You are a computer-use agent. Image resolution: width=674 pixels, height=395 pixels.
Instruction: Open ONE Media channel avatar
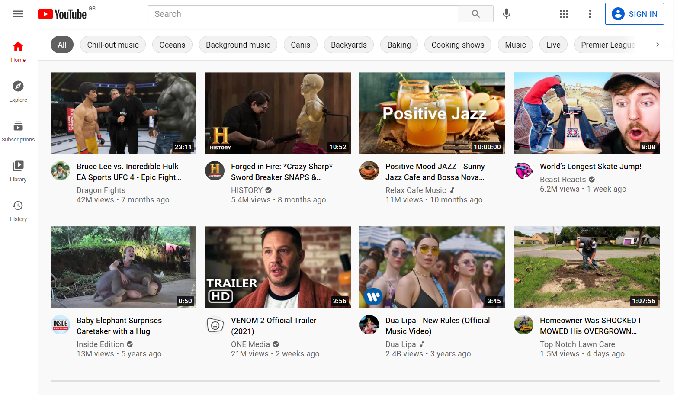click(215, 324)
